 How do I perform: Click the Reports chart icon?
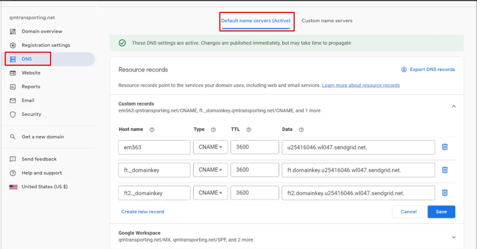13,87
